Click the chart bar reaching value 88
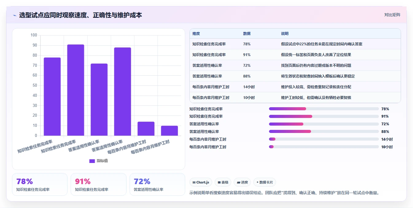The height and width of the screenshot is (208, 413). point(123,92)
